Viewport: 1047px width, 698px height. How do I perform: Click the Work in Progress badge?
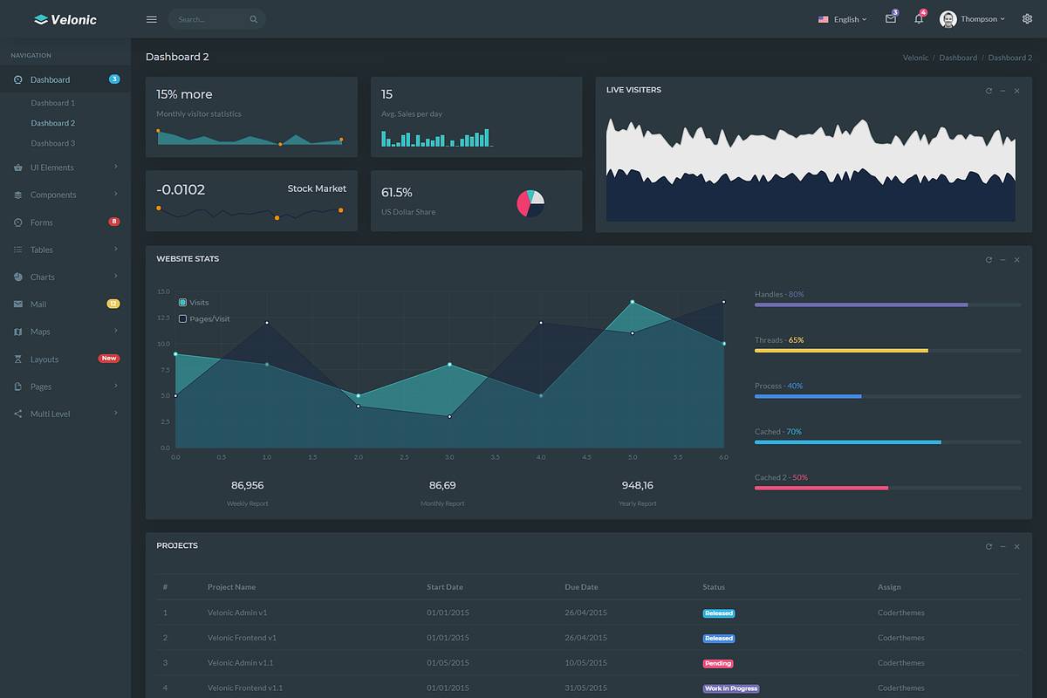coord(731,688)
